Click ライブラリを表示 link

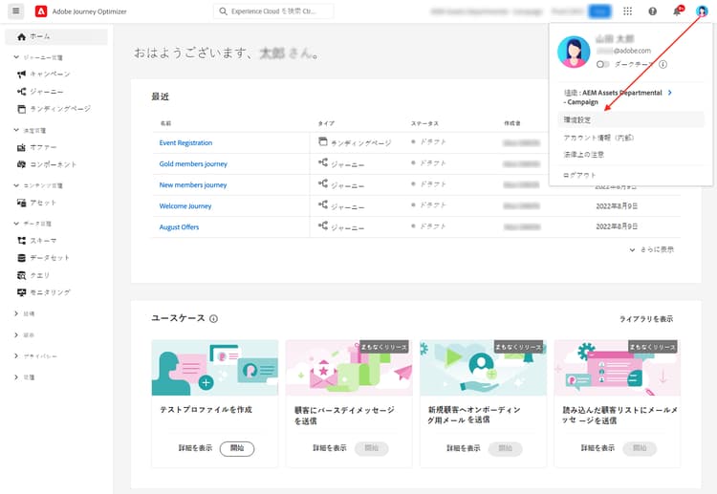tap(646, 319)
